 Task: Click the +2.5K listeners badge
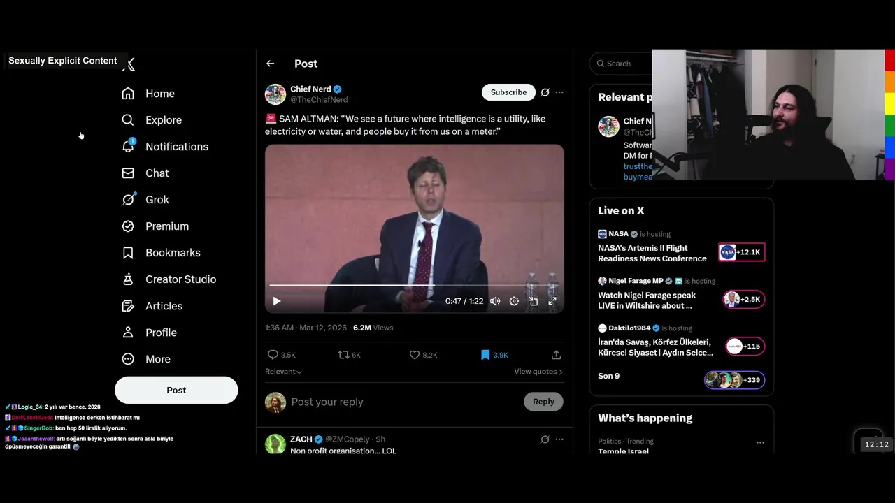click(x=744, y=299)
